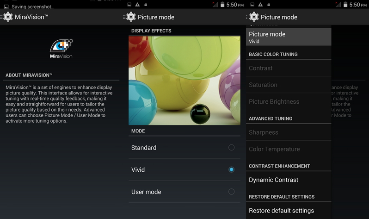This screenshot has width=369, height=219.
Task: Tap screenshot icon beside Saving screenshot
Action: (6, 6)
